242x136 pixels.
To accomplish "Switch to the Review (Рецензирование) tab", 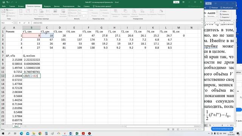I will tap(68, 6).
